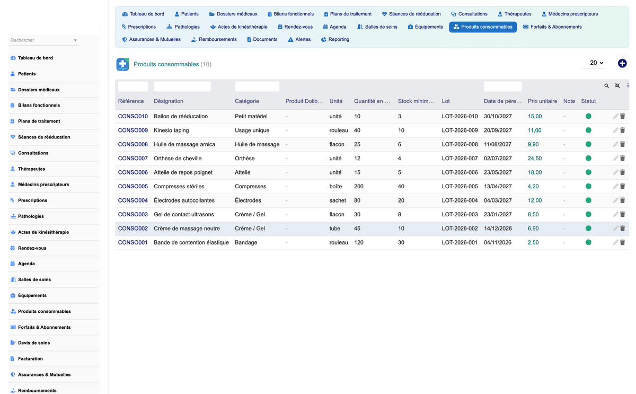Image resolution: width=636 pixels, height=394 pixels.
Task: Open the CONSO007 reference link
Action: [x=133, y=159]
